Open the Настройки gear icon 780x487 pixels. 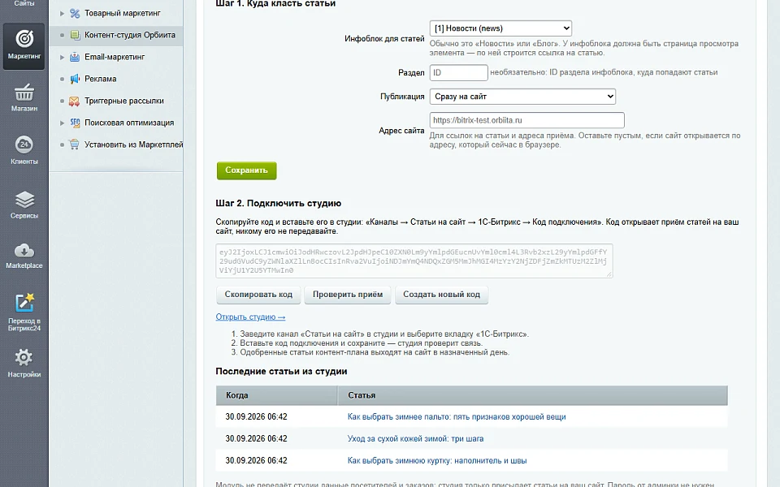[24, 357]
